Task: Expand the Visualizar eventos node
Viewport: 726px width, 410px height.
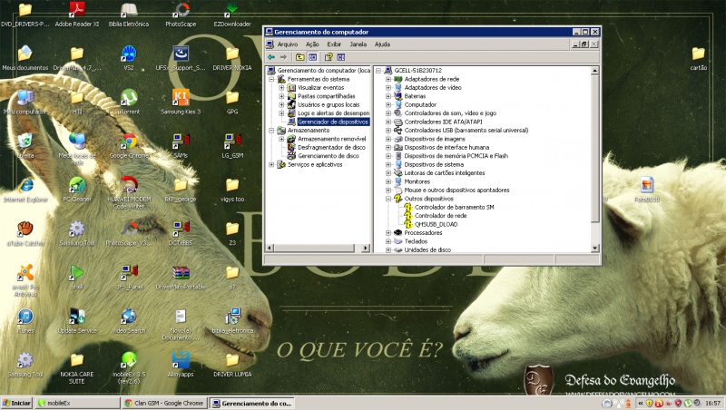Action: [x=281, y=87]
